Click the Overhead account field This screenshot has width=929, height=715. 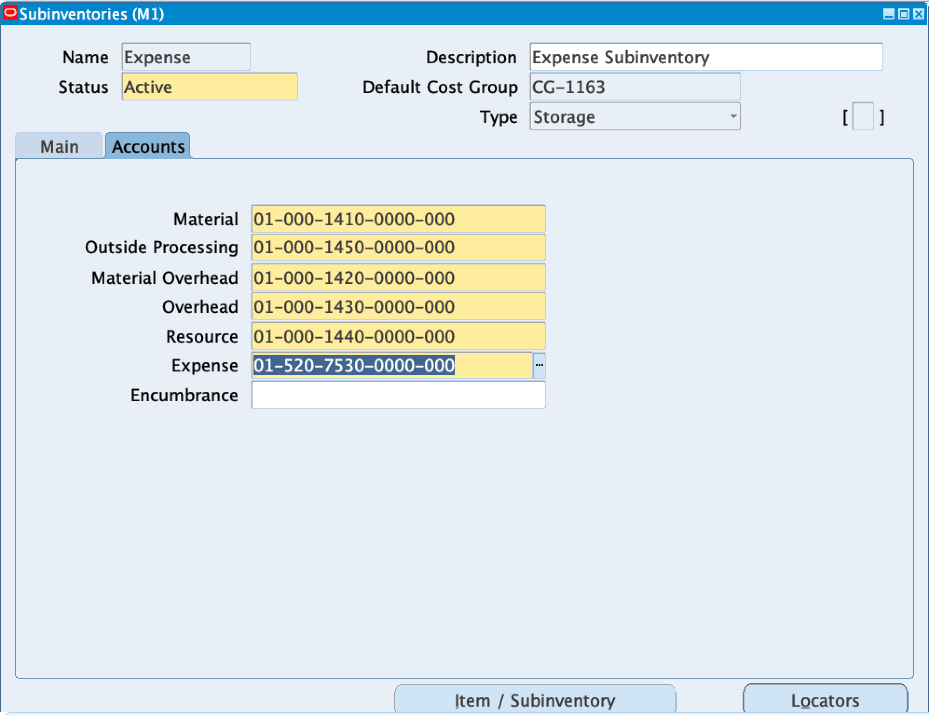tap(397, 307)
